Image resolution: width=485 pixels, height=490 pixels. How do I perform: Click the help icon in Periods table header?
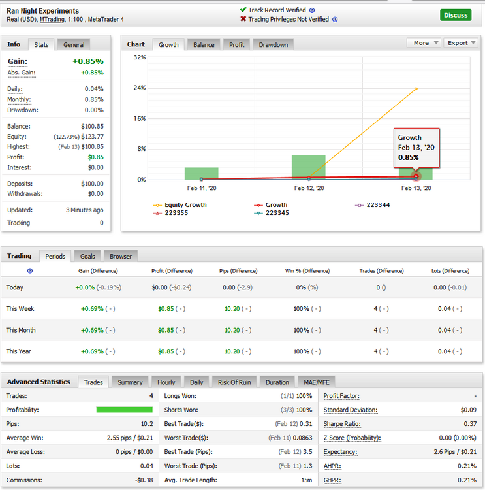30,271
